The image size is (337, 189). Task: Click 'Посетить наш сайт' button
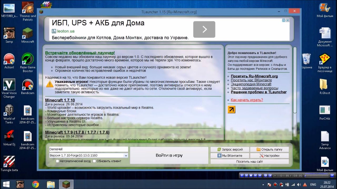click(x=250, y=162)
